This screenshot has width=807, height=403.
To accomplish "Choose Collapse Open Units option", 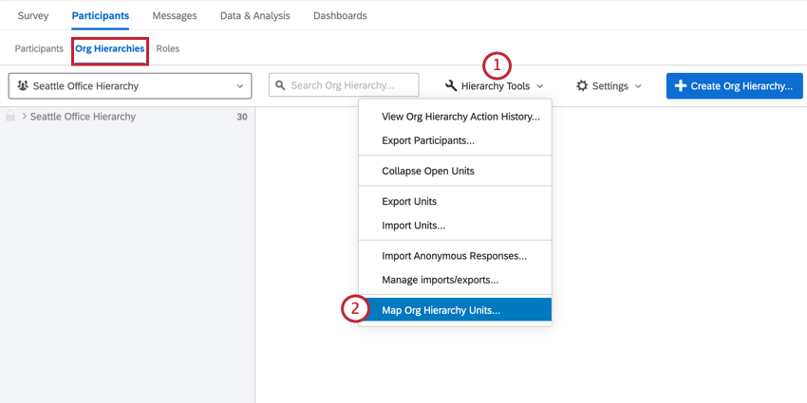I will click(x=428, y=171).
